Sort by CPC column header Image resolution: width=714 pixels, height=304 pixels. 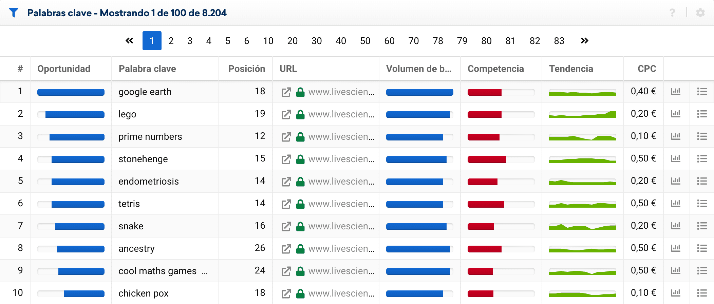646,69
